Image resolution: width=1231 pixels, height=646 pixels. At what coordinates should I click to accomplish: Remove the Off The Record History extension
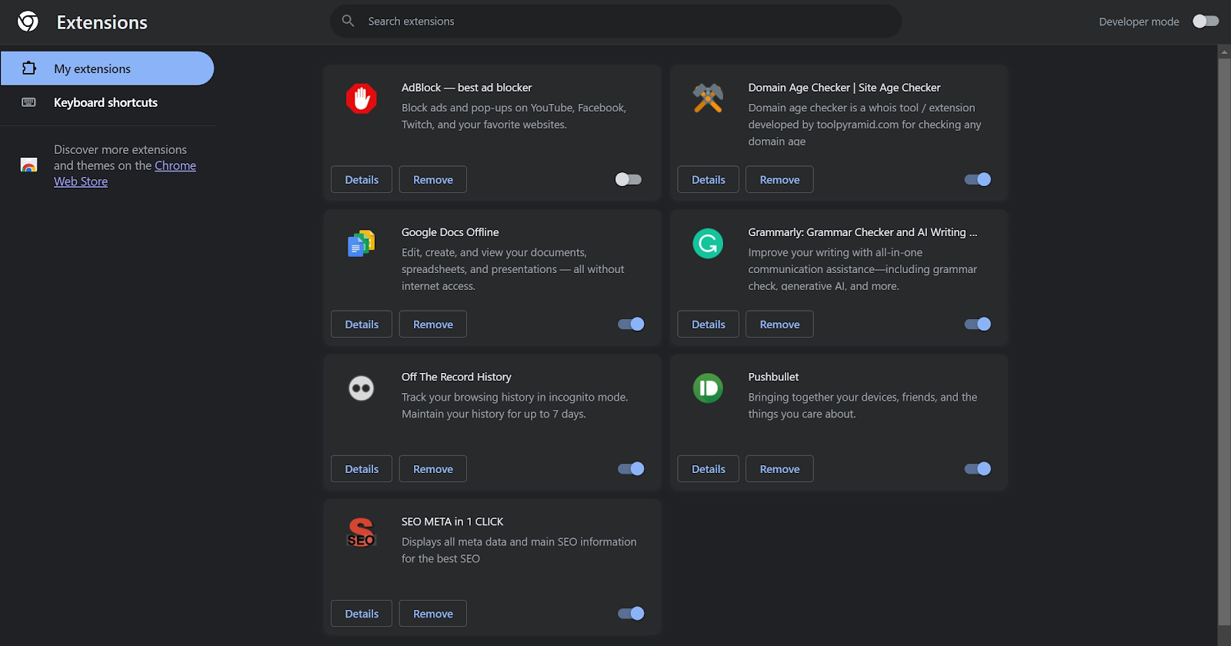coord(432,468)
